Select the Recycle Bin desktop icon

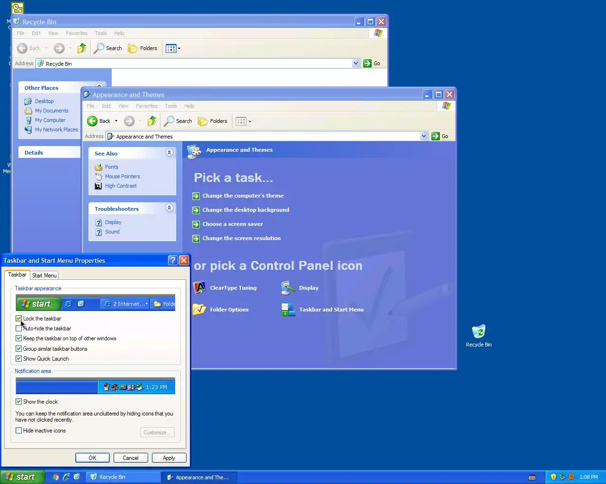pos(479,336)
